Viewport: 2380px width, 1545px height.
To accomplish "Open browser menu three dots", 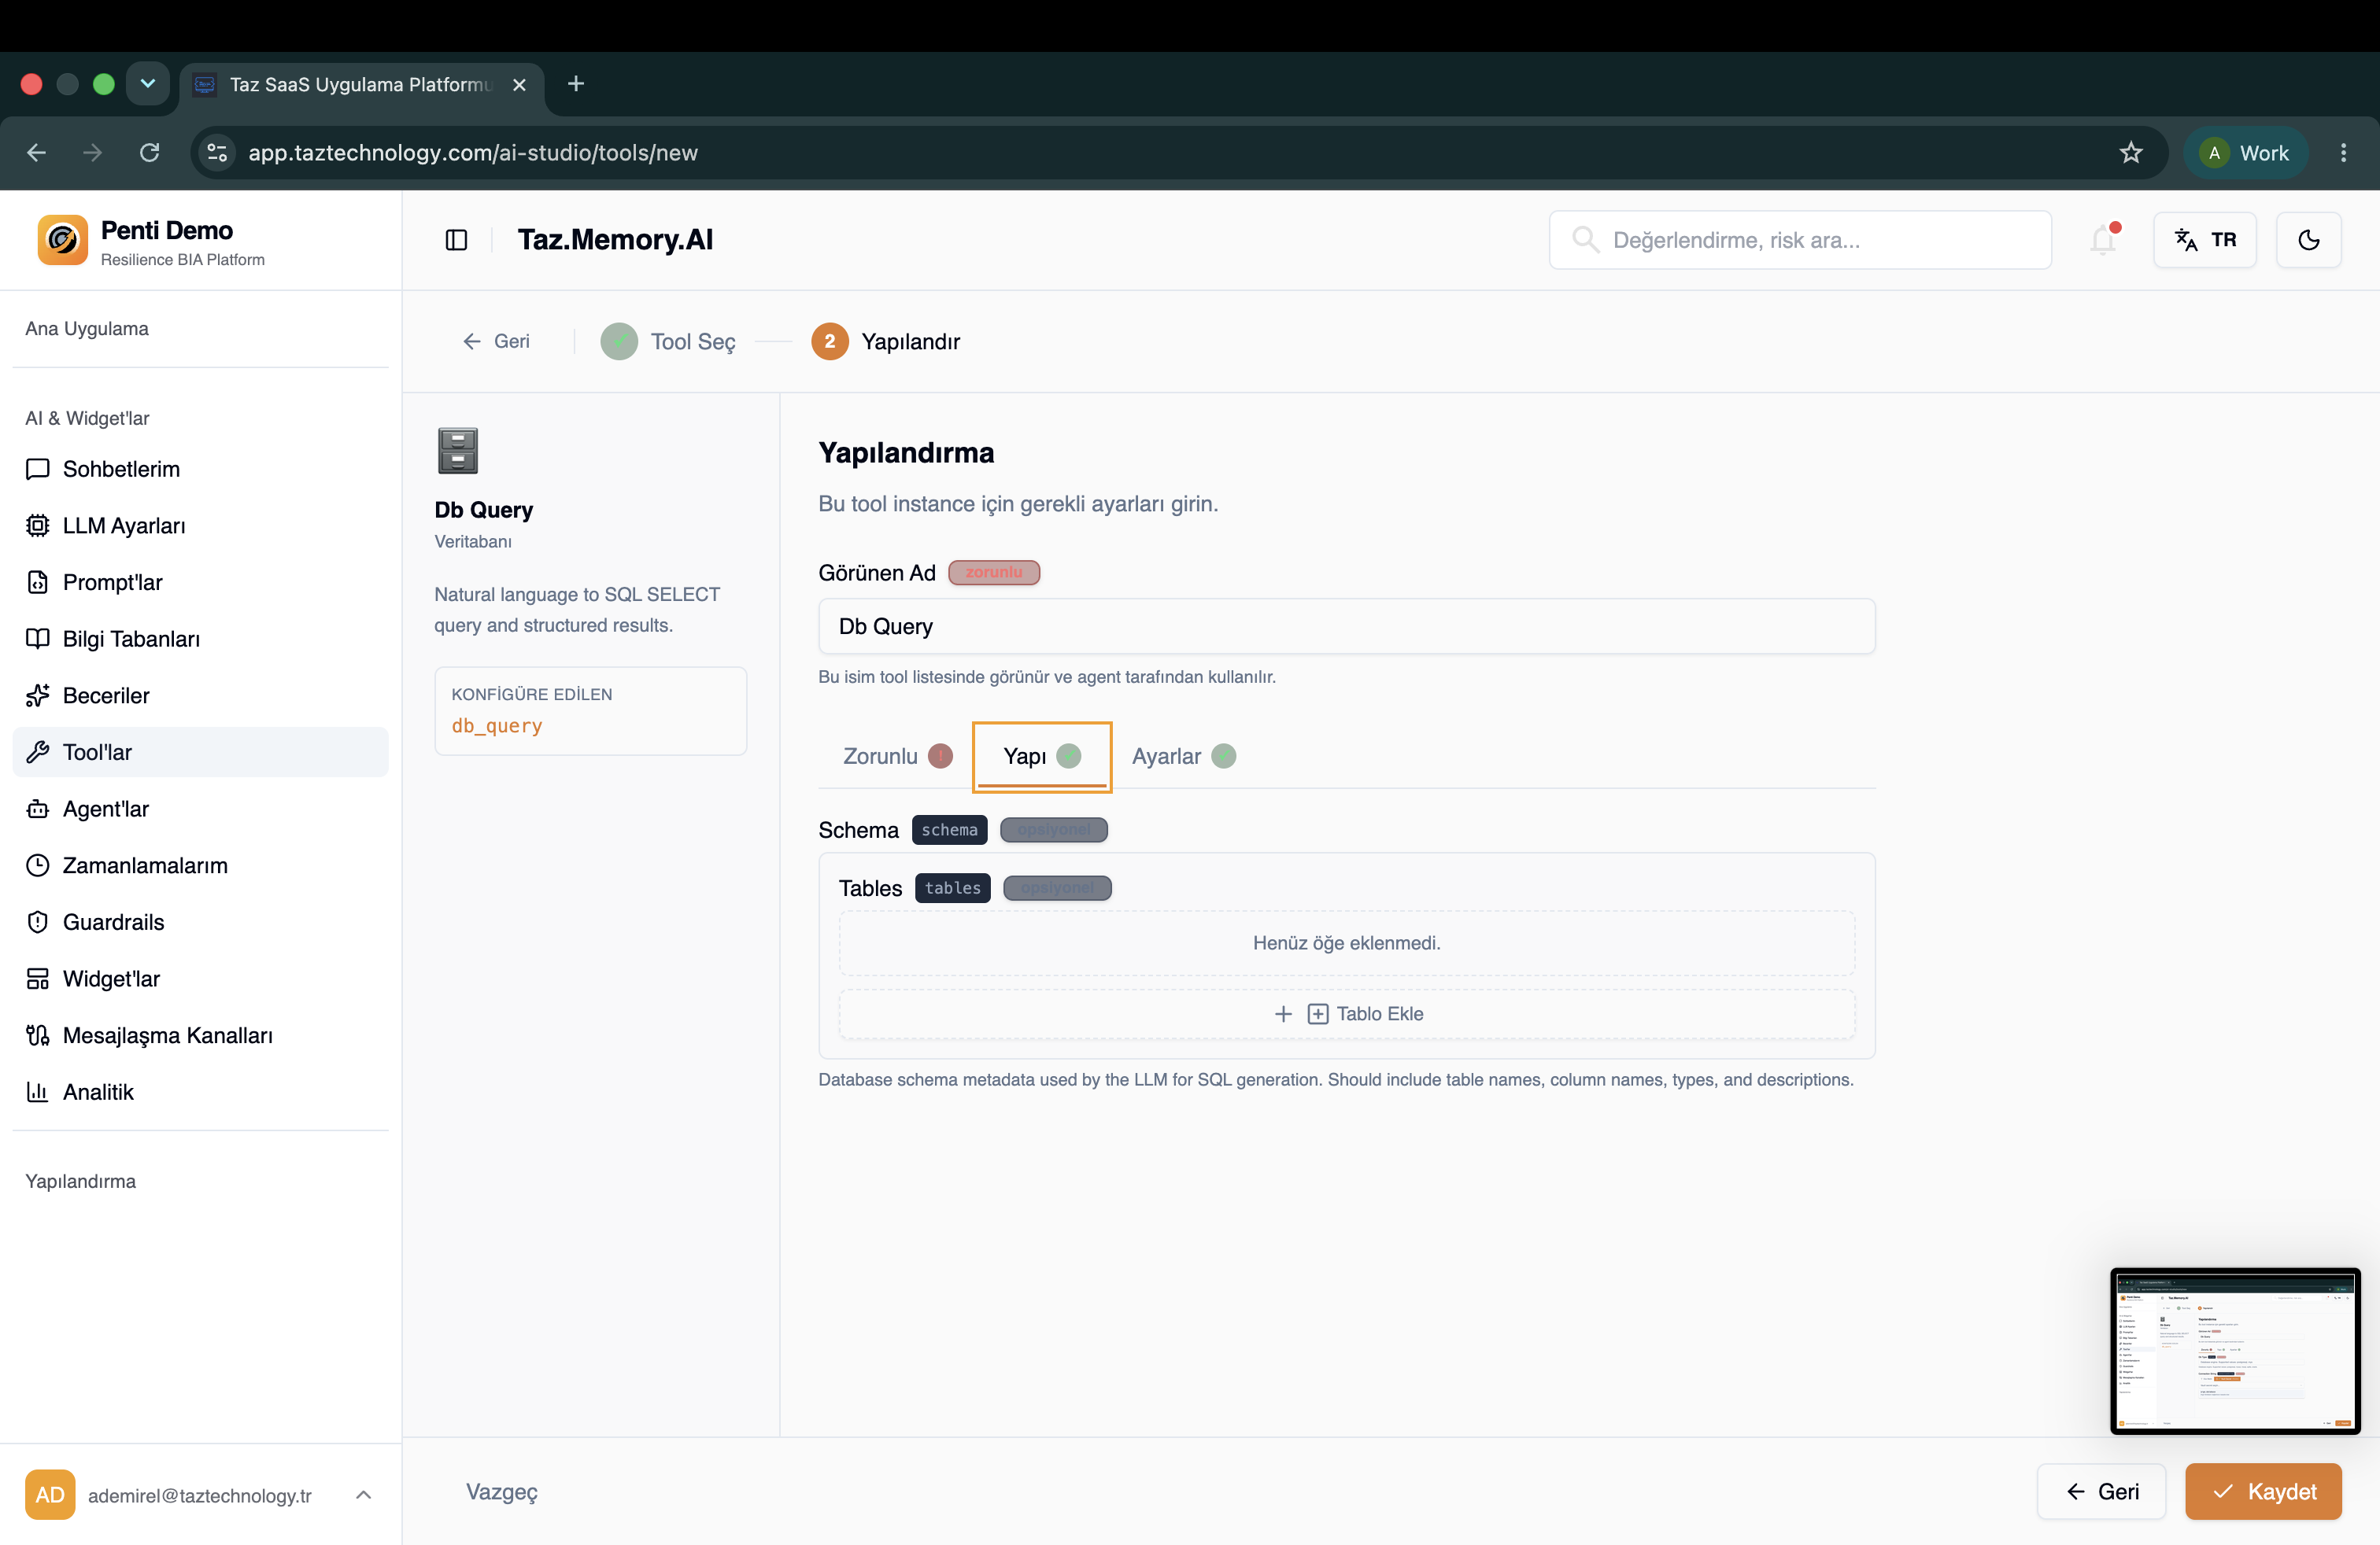I will click(x=2343, y=153).
